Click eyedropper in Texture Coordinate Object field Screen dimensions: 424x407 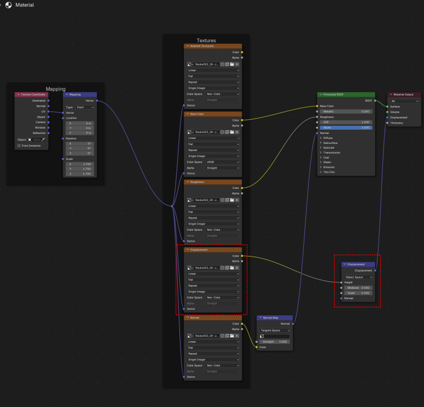[43, 140]
